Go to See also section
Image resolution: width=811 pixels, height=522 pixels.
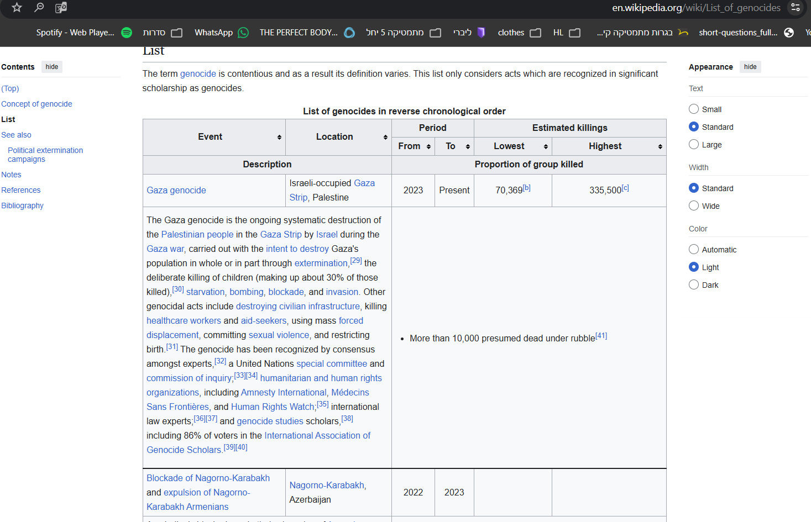click(x=16, y=135)
